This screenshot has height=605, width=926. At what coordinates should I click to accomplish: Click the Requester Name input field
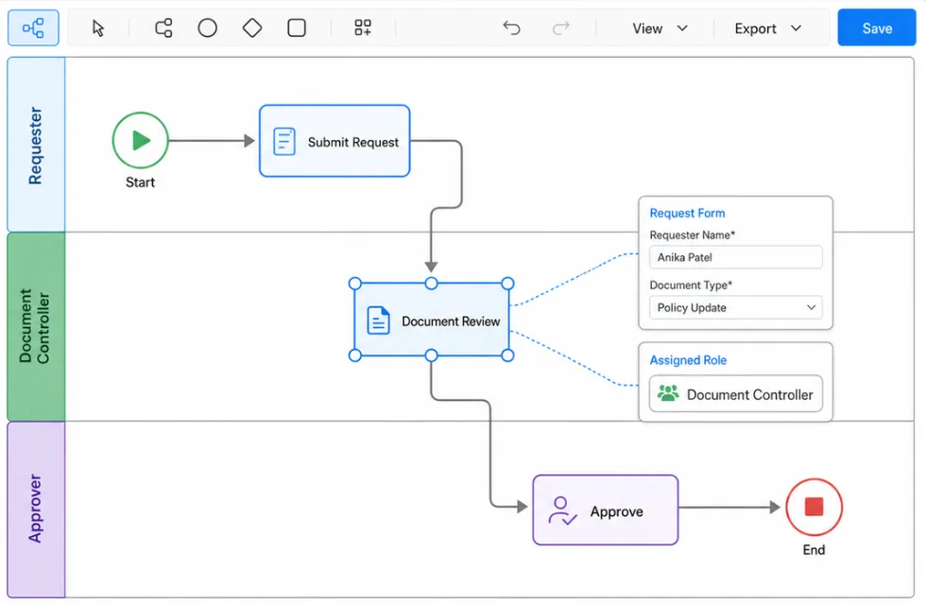coord(736,257)
